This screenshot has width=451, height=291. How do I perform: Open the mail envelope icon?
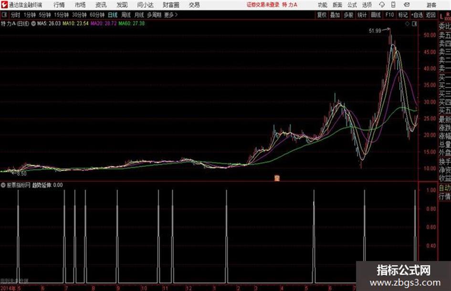pyautogui.click(x=407, y=5)
